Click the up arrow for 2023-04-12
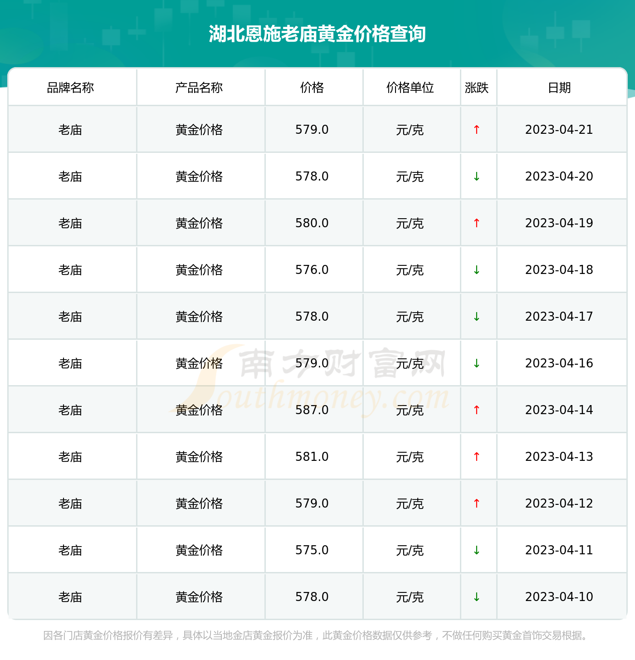Viewport: 635px width, 660px height. pos(476,504)
